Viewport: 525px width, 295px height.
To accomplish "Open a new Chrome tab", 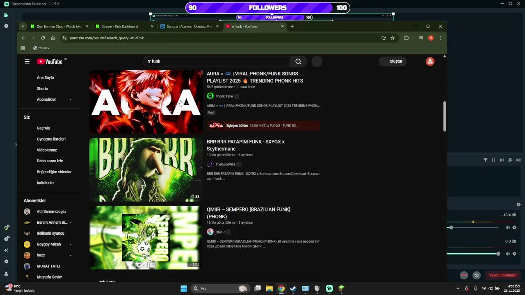I will click(292, 26).
